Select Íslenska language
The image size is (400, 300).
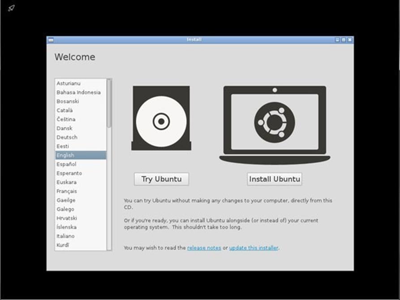(81, 227)
